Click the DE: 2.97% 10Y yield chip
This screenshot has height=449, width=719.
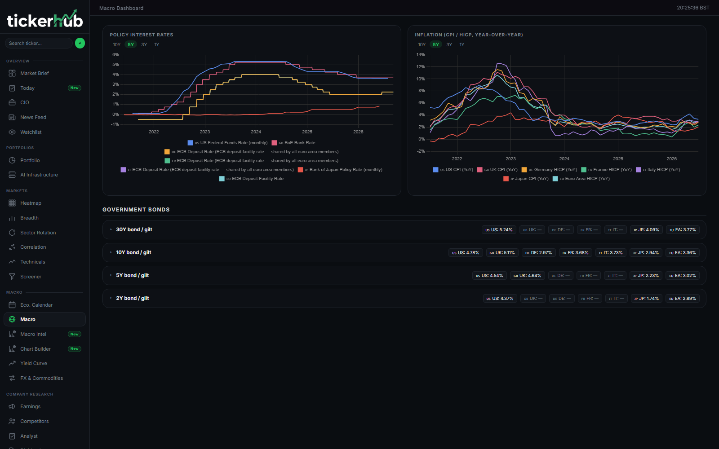click(539, 253)
